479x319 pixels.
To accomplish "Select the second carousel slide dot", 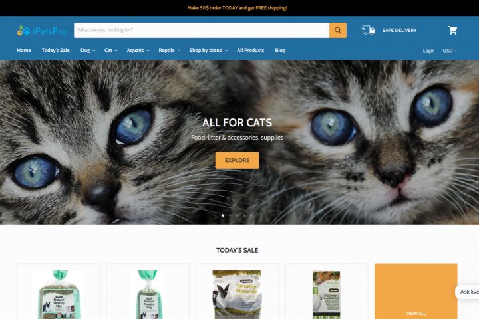I will pos(230,215).
